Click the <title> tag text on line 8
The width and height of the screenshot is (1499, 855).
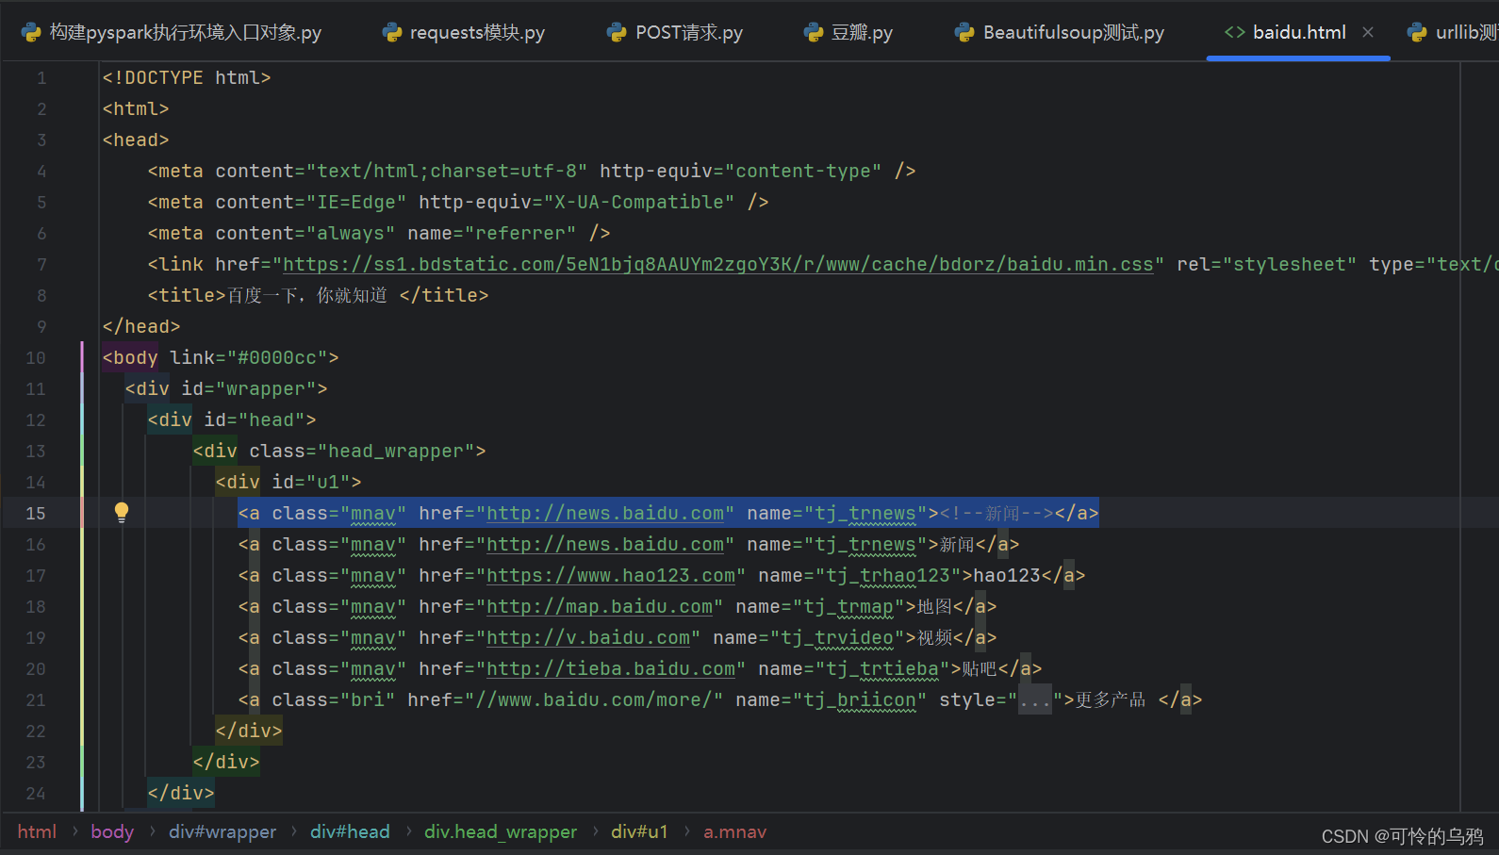point(188,295)
